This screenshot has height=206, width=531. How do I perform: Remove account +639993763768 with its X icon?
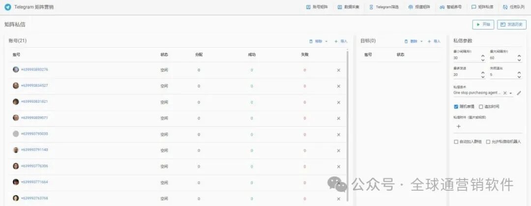point(339,199)
